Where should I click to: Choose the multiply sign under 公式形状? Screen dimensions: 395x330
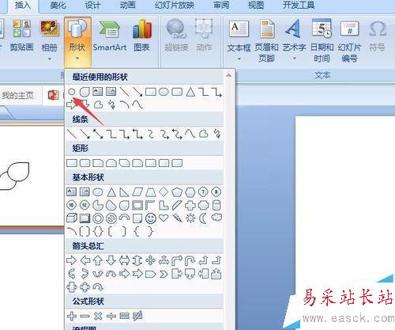(x=98, y=316)
